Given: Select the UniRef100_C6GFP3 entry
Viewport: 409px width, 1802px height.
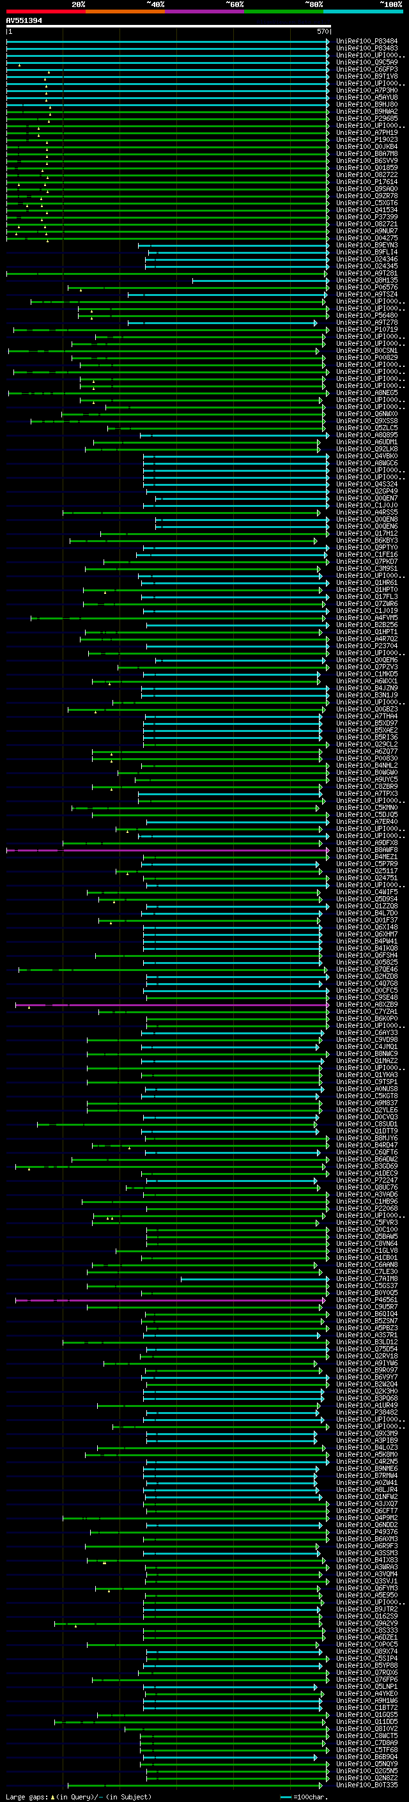Looking at the screenshot, I should coord(367,69).
